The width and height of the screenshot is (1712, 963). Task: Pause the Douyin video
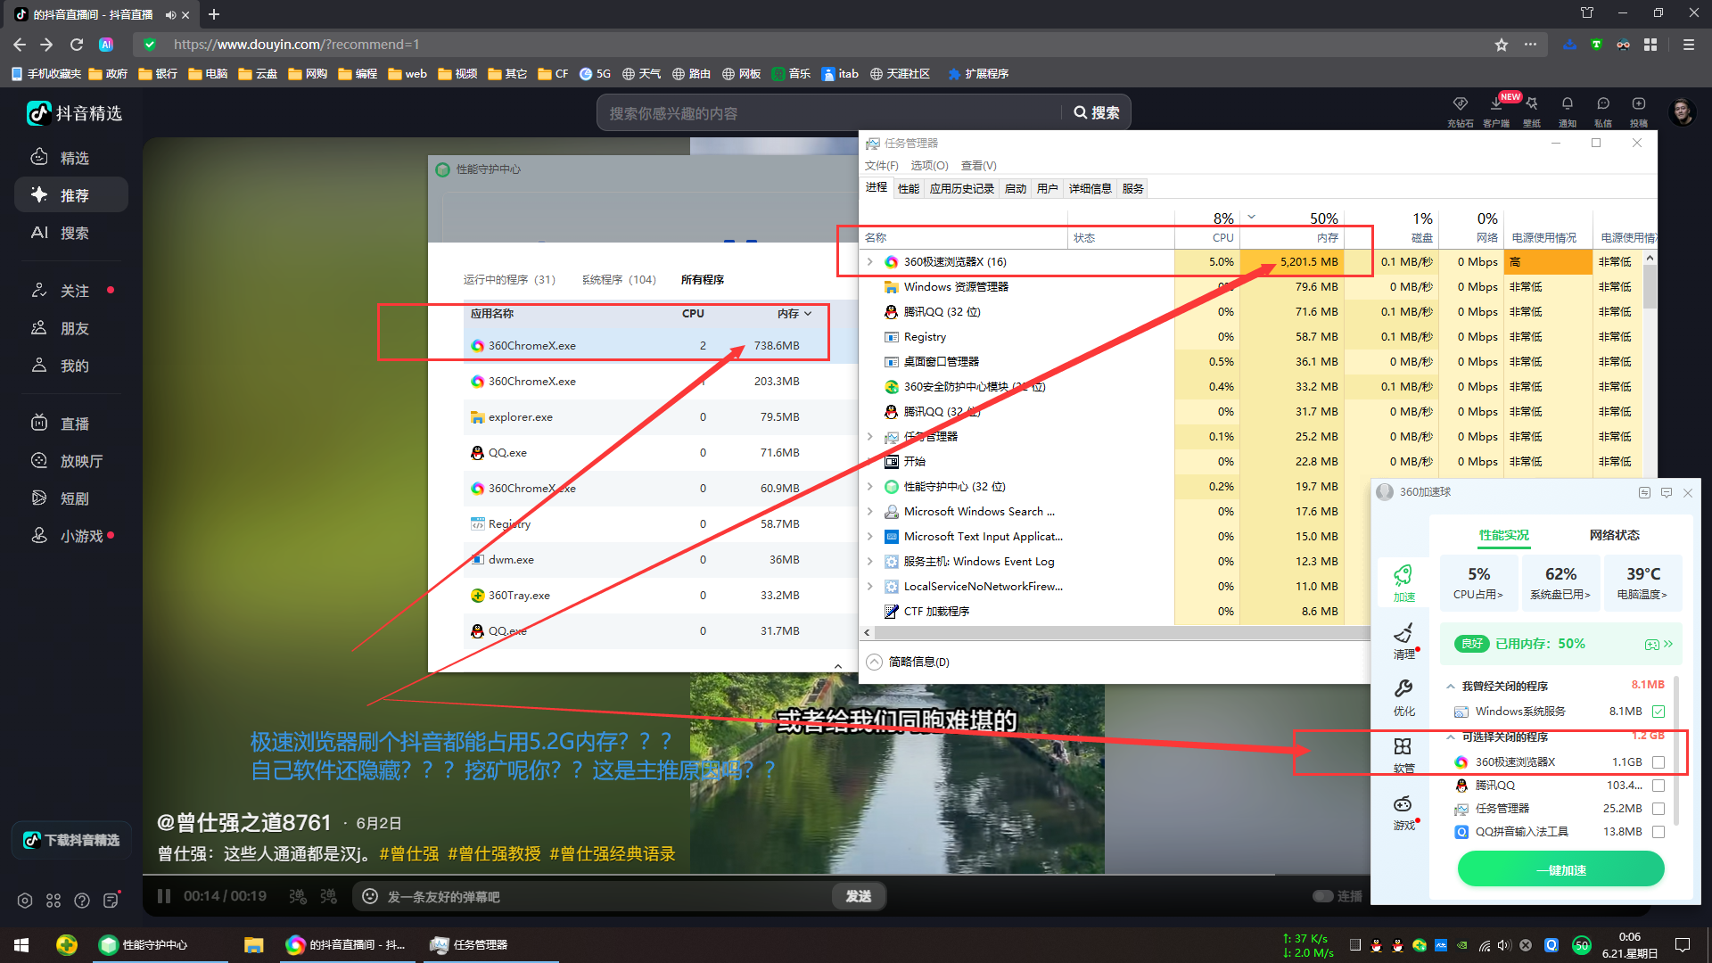click(164, 896)
